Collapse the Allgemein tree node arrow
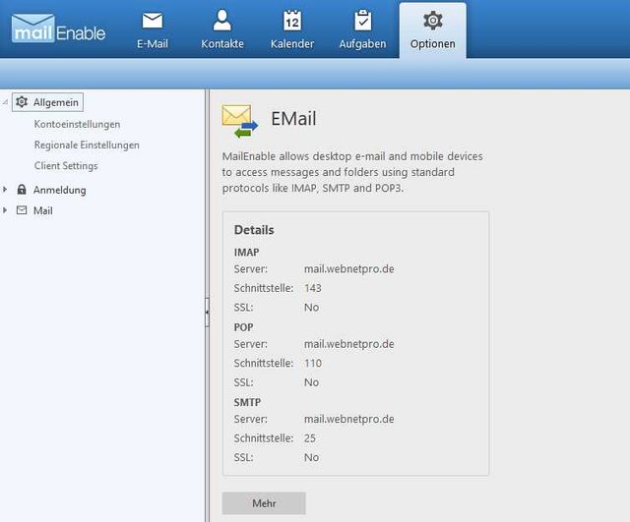630x522 pixels. coord(6,102)
